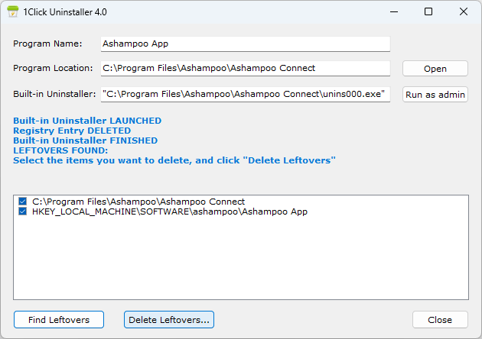Click the 'LEFTOVERS FOUND:' status message
Screen dimensions: 482x339
point(60,150)
